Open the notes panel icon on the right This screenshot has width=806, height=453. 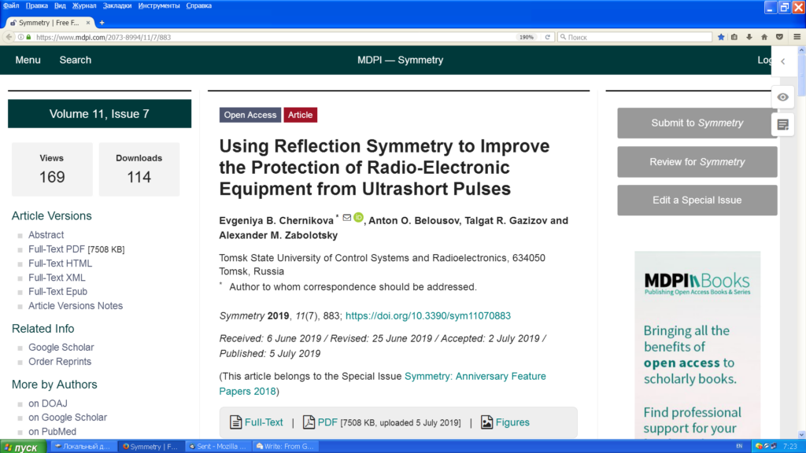tap(783, 125)
